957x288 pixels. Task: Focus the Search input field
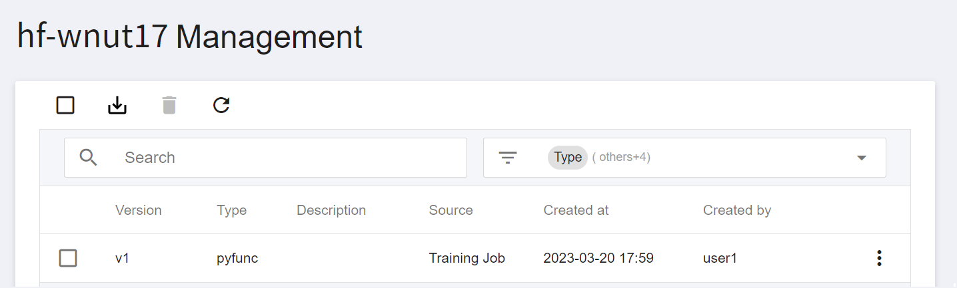[x=265, y=158]
